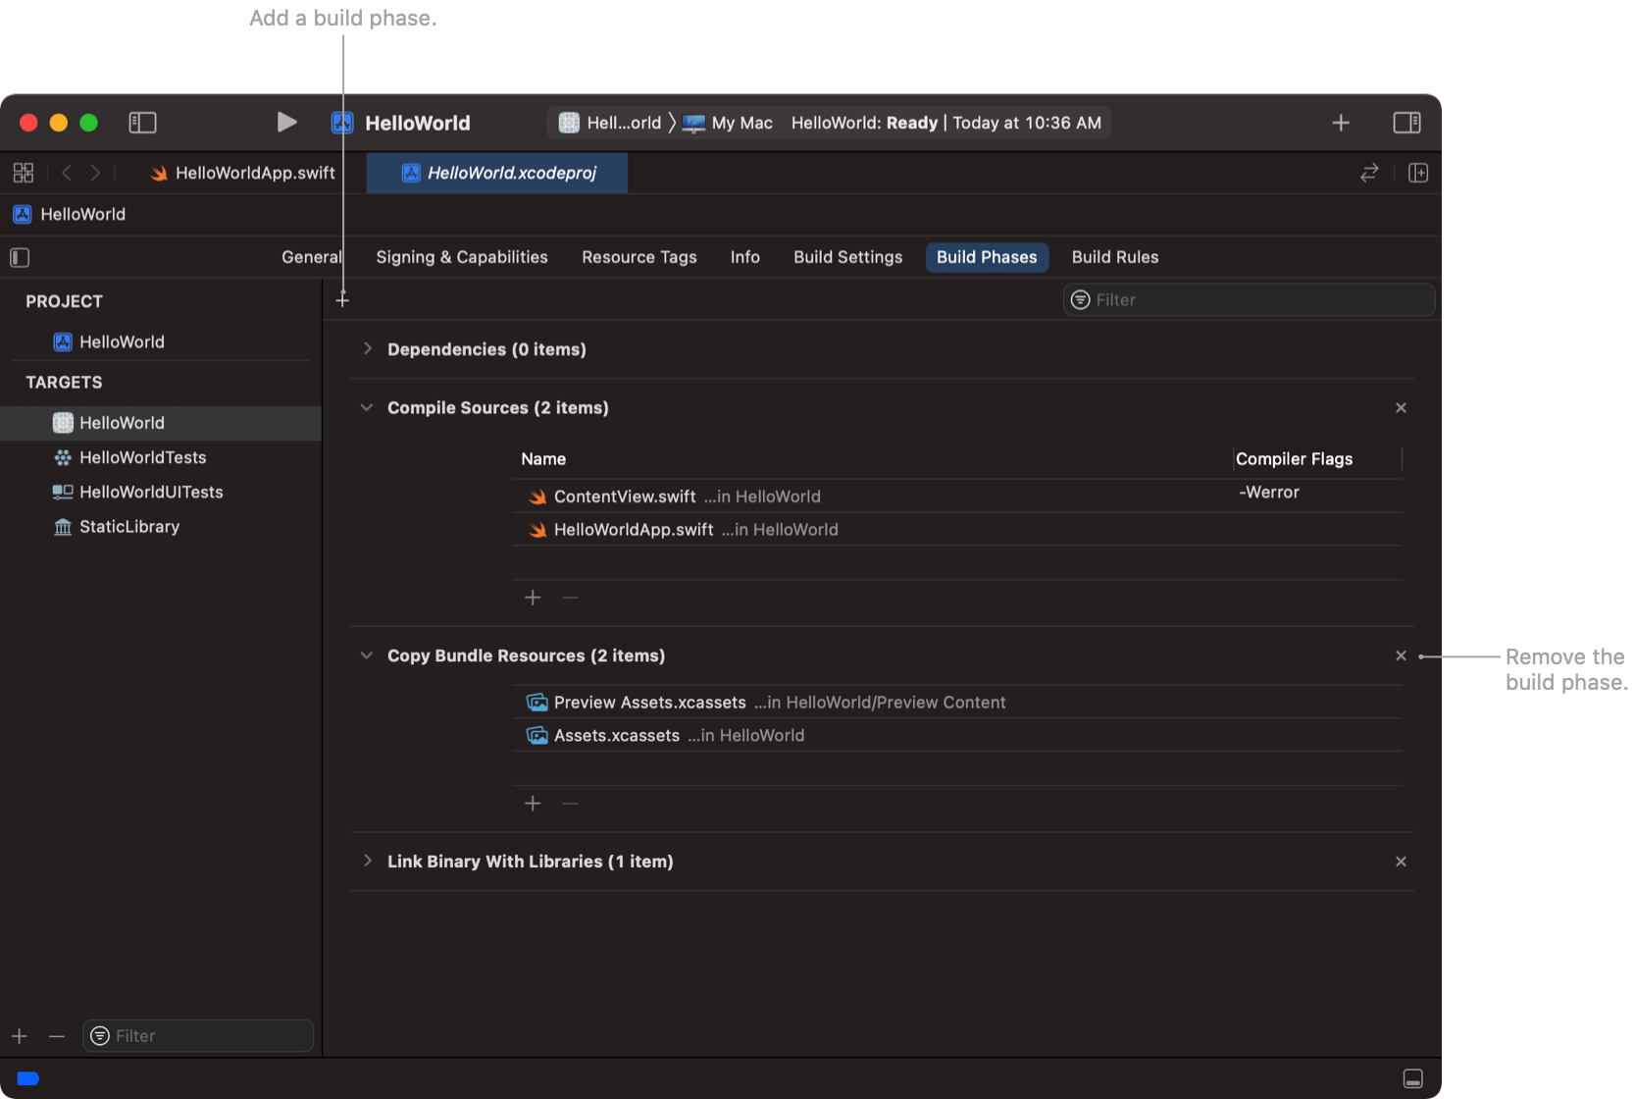Select the HelloWorldApp.swift editor tab
1634x1099 pixels.
pyautogui.click(x=242, y=173)
